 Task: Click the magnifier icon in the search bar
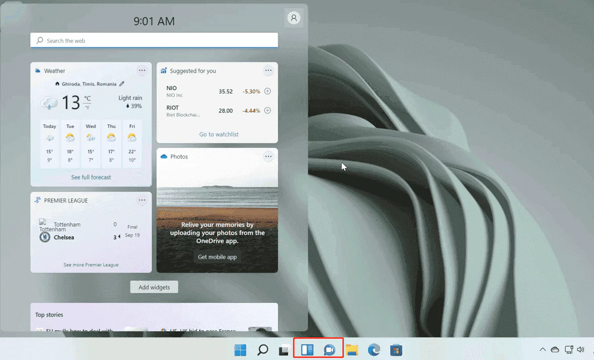[39, 40]
